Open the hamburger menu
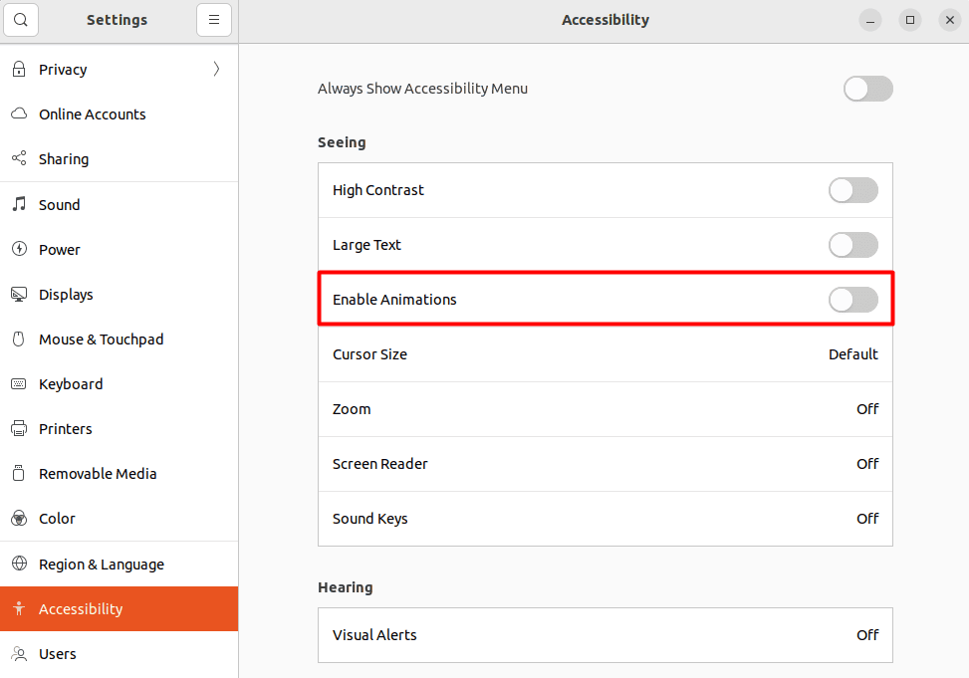 pos(214,20)
